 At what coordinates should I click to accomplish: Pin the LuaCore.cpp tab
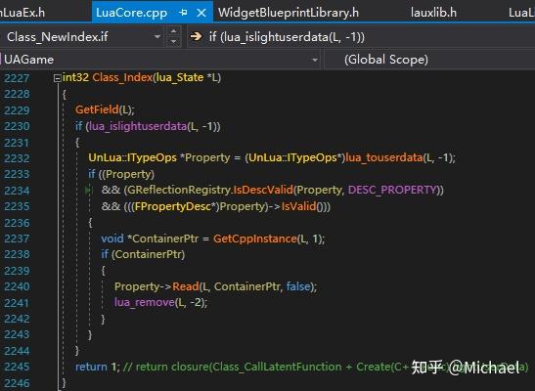183,13
